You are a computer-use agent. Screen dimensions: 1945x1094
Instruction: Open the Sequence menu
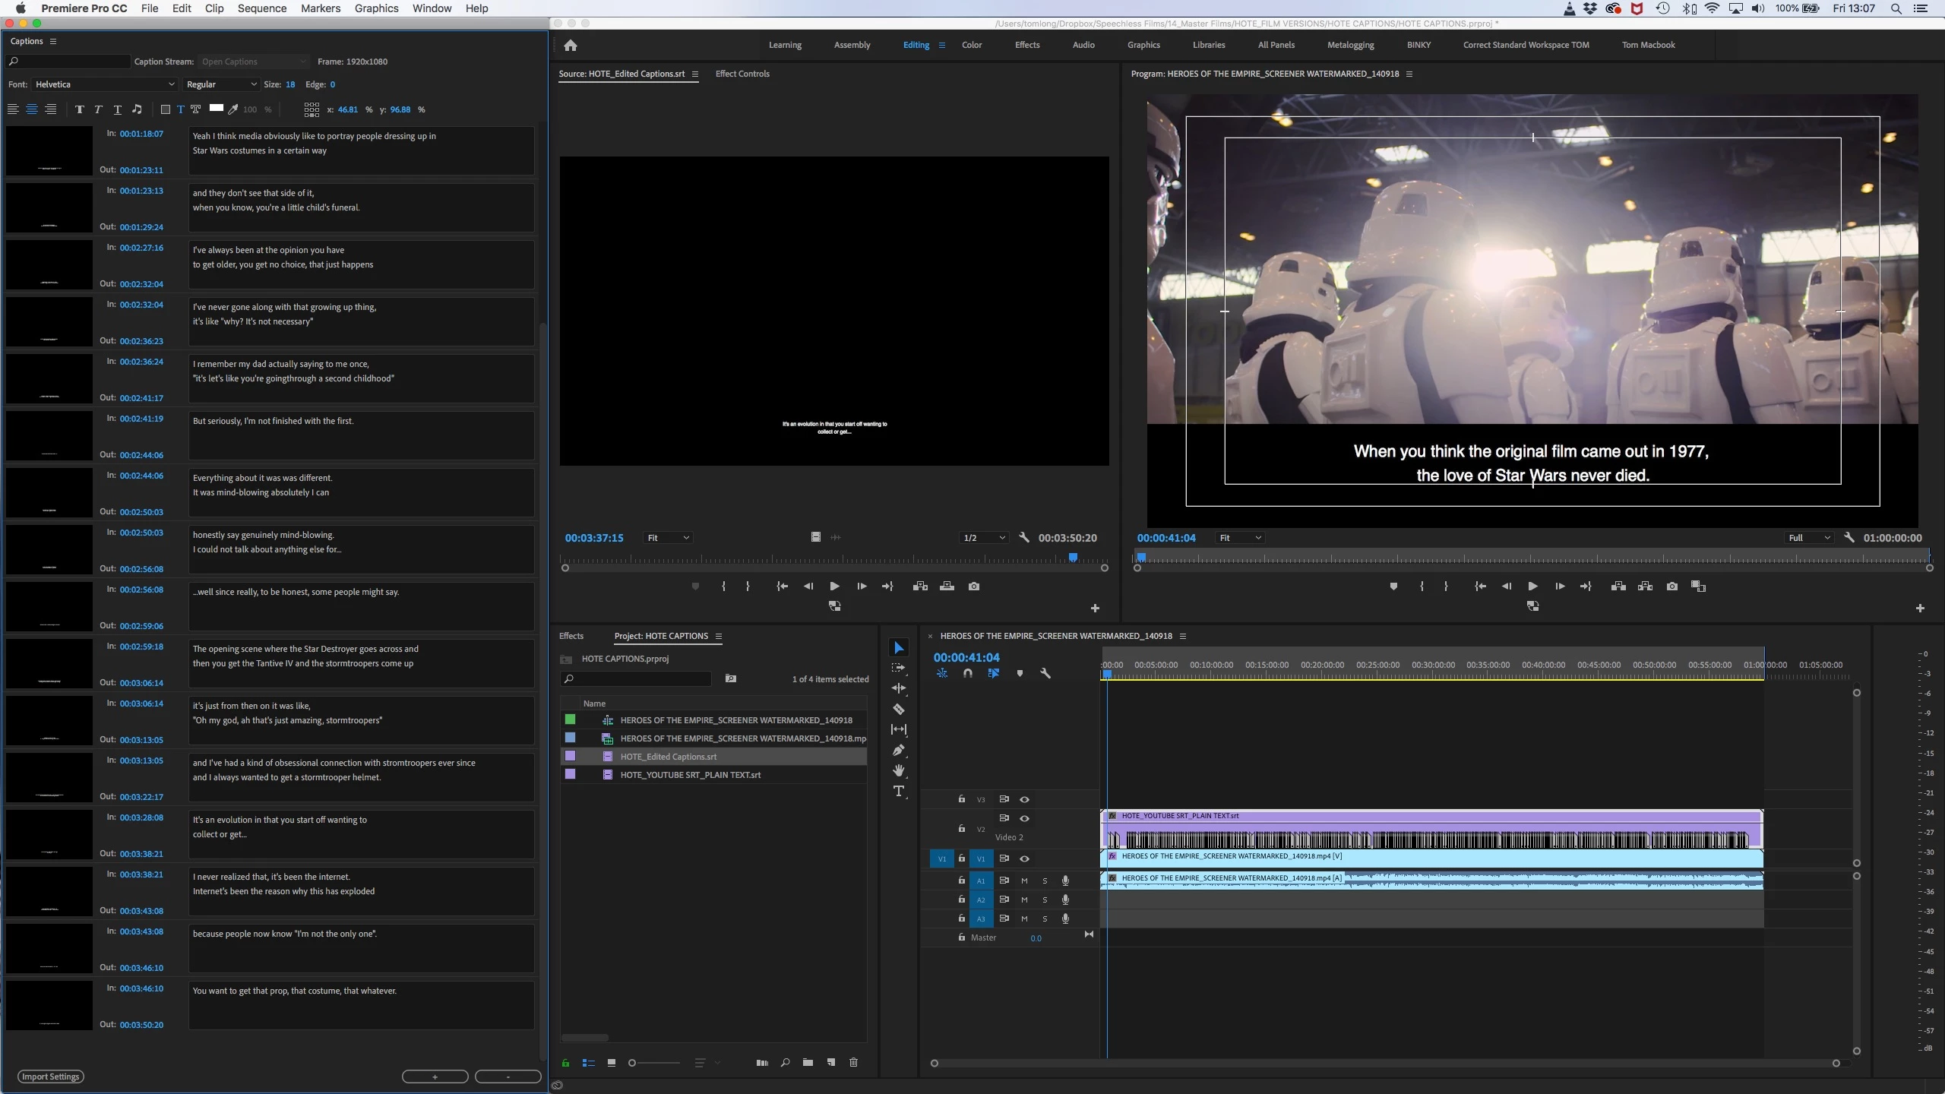261,8
